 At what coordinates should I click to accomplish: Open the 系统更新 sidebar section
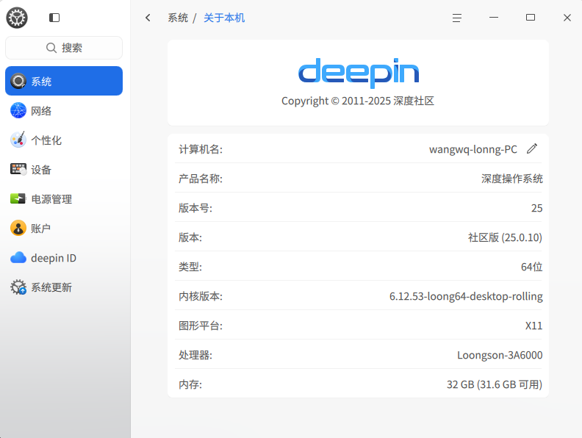tap(64, 287)
